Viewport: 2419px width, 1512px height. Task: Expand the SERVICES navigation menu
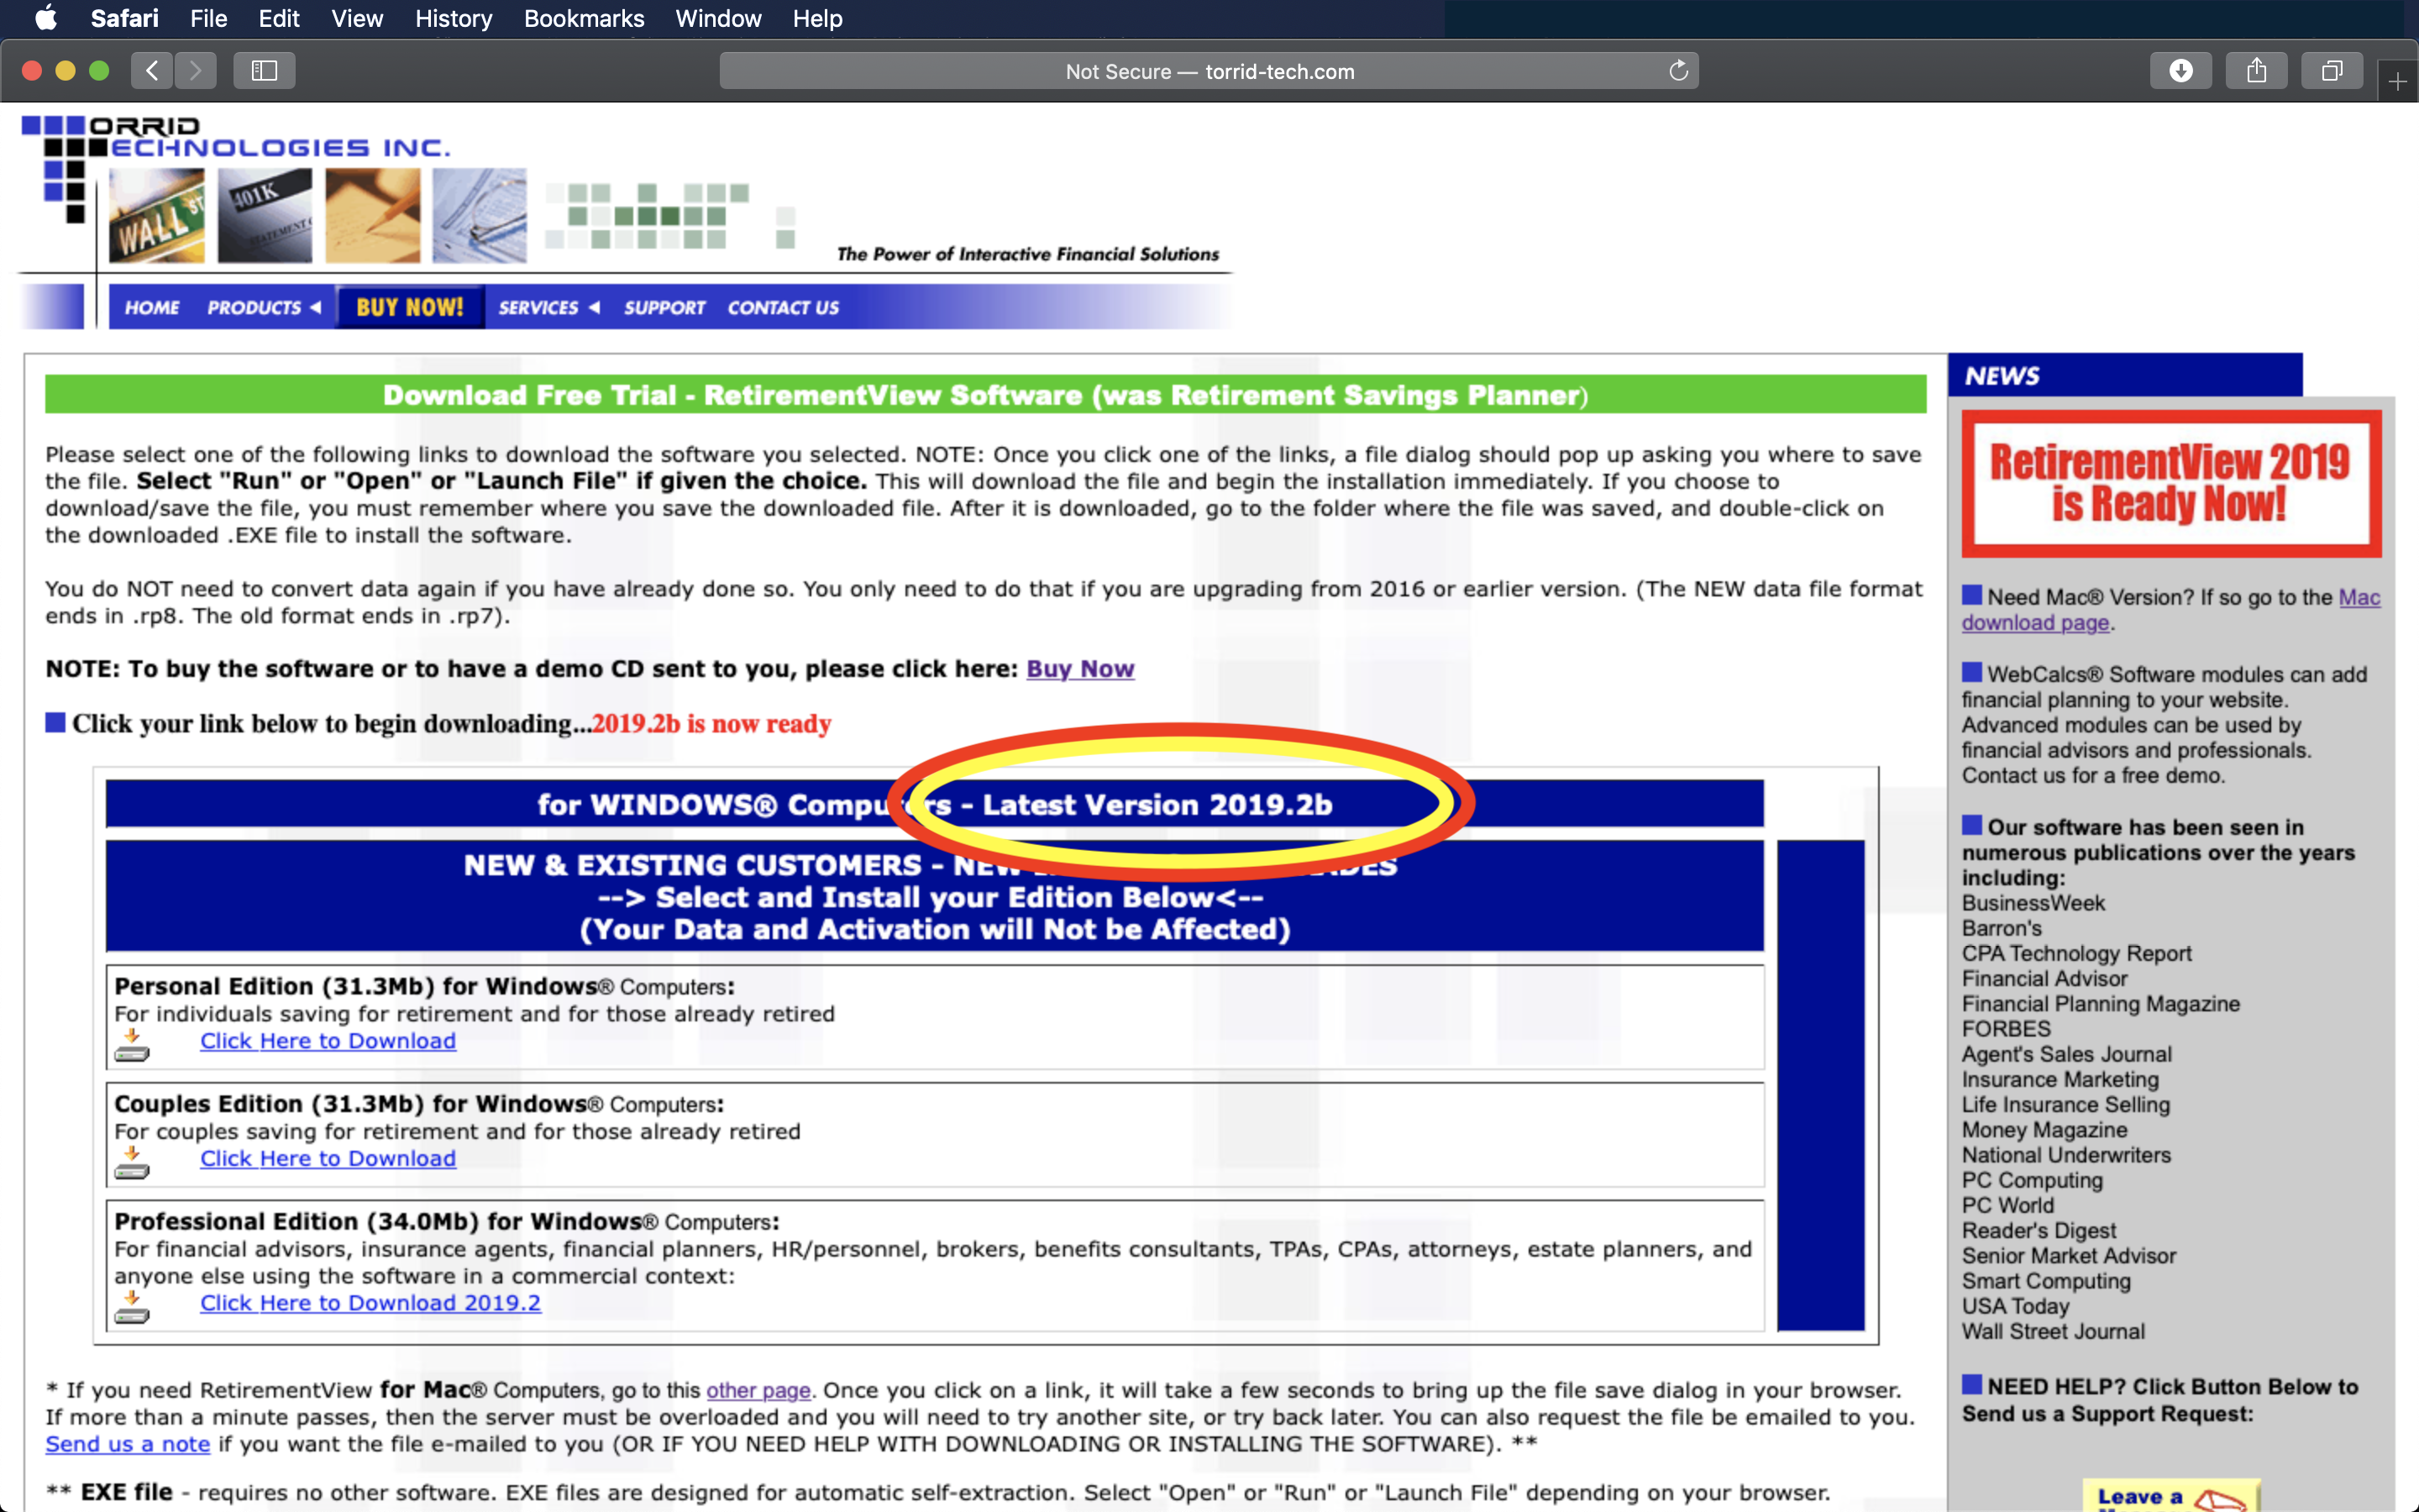(x=548, y=308)
